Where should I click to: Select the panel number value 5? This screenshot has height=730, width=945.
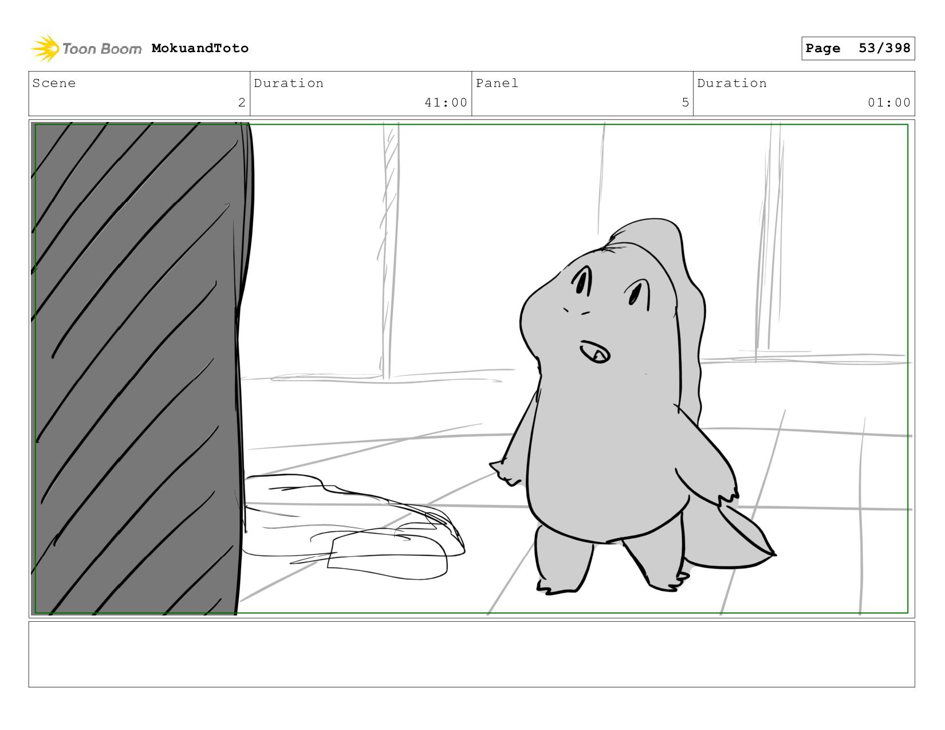coord(685,102)
